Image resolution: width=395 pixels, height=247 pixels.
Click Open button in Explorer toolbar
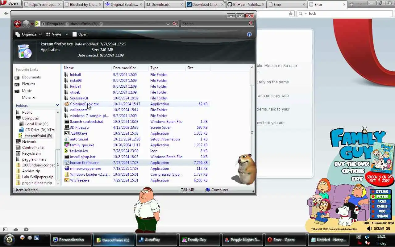point(80,34)
